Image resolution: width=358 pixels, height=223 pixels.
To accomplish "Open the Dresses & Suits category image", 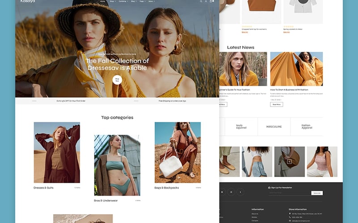I will [57, 153].
